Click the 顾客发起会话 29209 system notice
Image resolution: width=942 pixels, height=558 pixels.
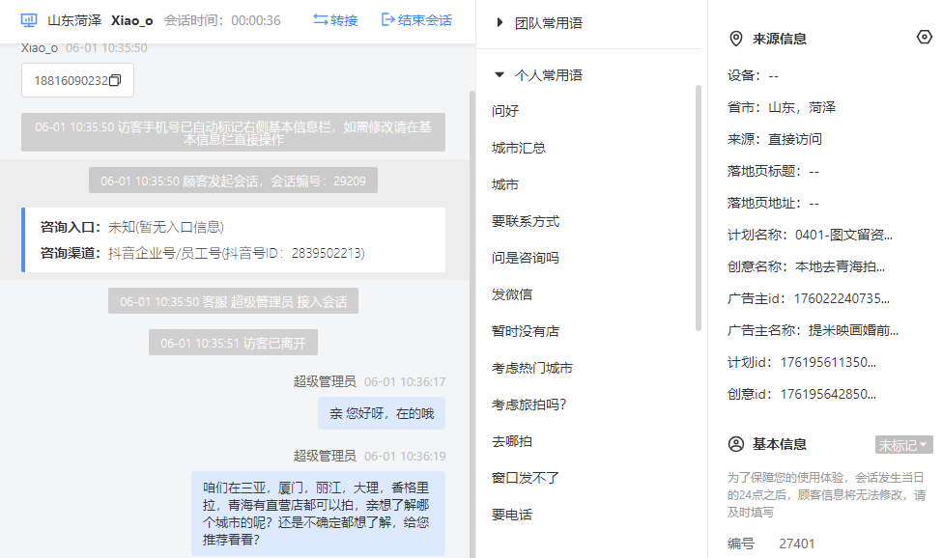(233, 181)
